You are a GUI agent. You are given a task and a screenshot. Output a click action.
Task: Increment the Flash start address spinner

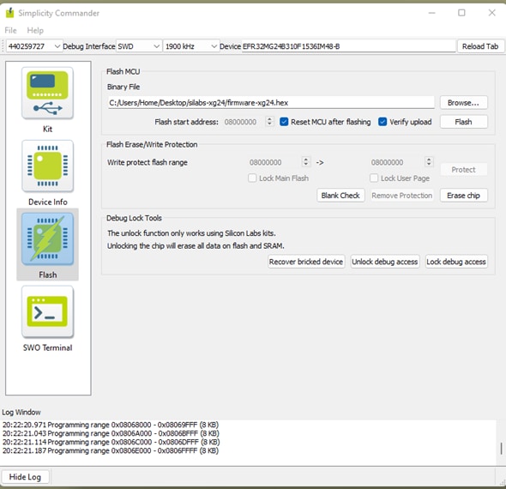[269, 119]
